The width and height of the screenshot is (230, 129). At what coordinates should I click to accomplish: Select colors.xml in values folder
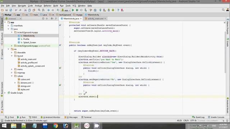[x=25, y=80]
